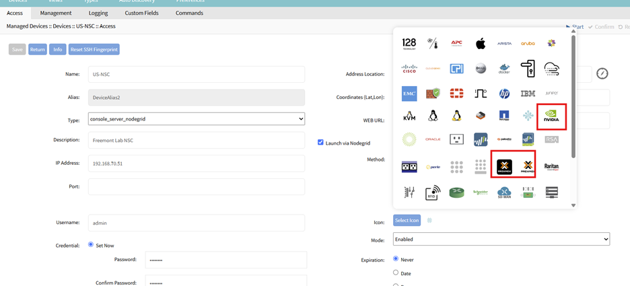Click into the IP Address field

point(197,164)
